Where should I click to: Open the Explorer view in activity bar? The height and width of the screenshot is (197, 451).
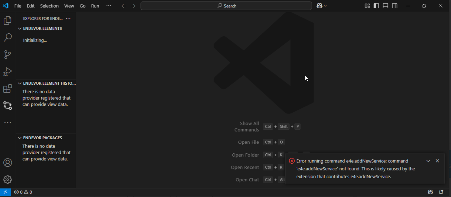(8, 20)
